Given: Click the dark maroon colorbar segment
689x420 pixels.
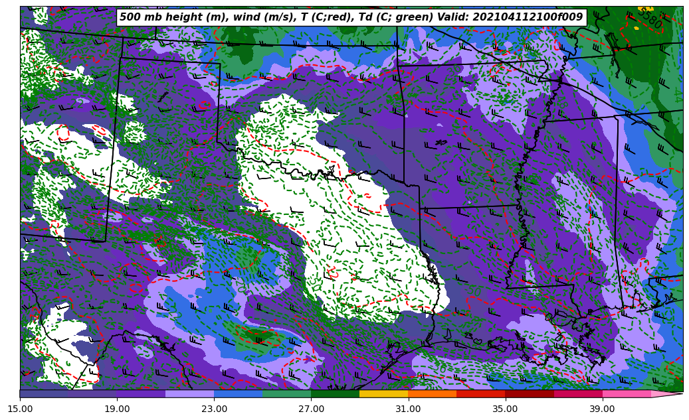Looking at the screenshot, I should pyautogui.click(x=529, y=394).
